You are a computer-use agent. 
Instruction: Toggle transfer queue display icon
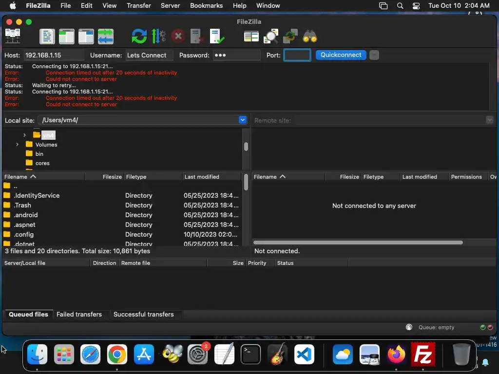(106, 36)
